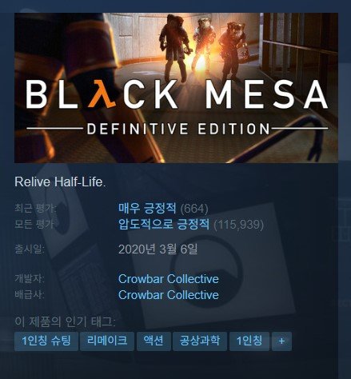
Task: Open publisher Crowbar Collective link
Action: pyautogui.click(x=169, y=295)
